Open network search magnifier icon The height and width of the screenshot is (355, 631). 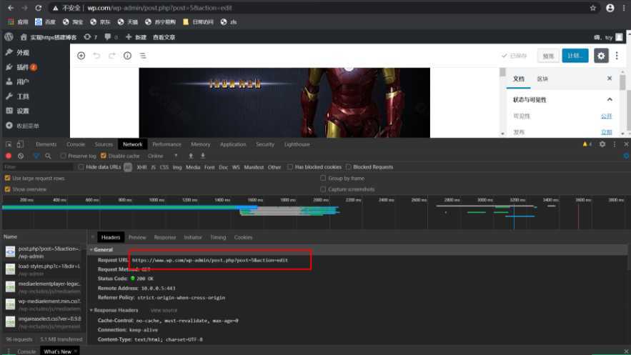48,156
